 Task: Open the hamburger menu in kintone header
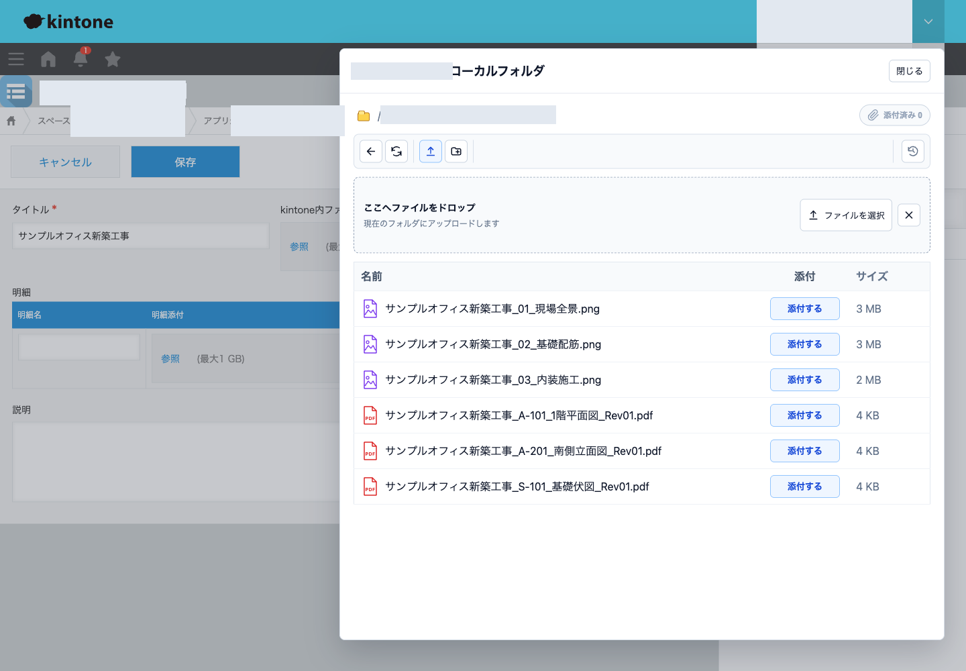point(16,60)
